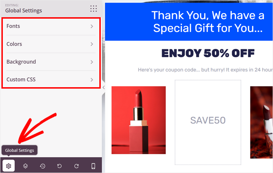This screenshot has width=273, height=173.
Task: Expand the Background chevron
Action: 92,62
